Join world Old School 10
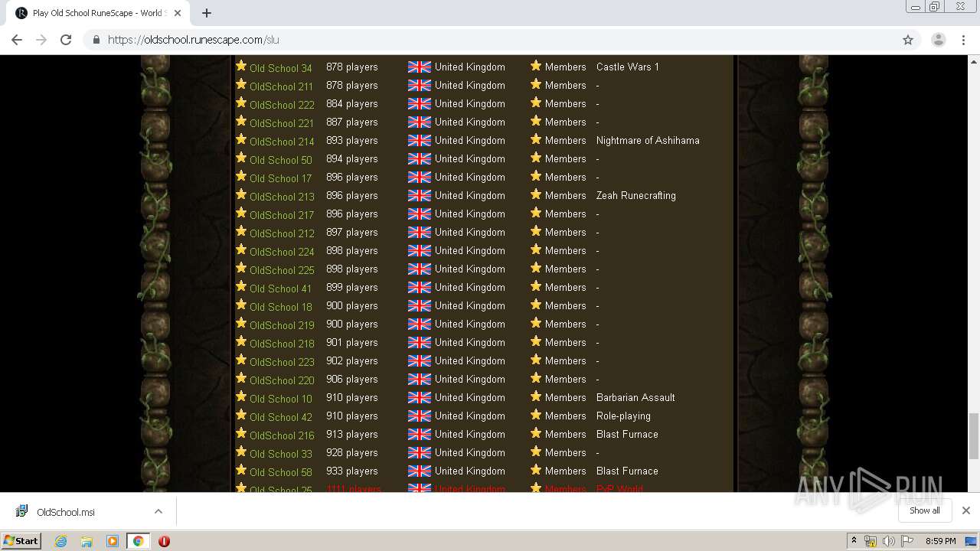980x551 pixels. coord(280,398)
